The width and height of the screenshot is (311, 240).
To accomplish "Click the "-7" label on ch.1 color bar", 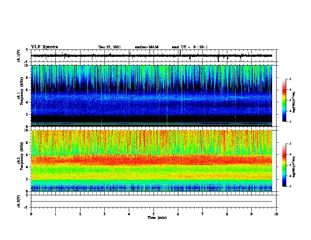I will pos(290,122).
